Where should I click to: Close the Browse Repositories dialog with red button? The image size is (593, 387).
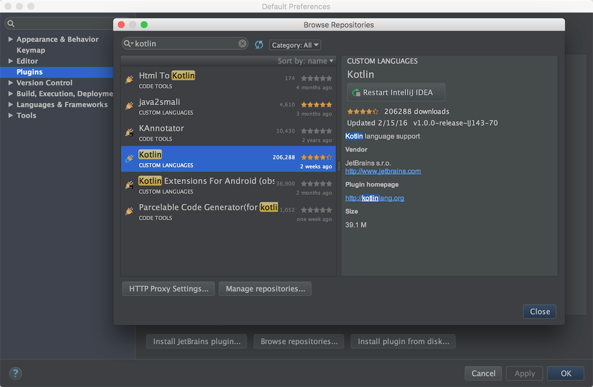pyautogui.click(x=121, y=25)
